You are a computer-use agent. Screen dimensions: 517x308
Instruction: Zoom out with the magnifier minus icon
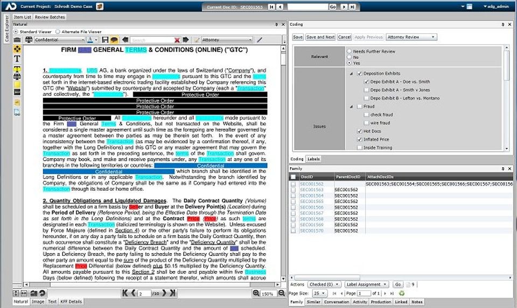(x=281, y=293)
